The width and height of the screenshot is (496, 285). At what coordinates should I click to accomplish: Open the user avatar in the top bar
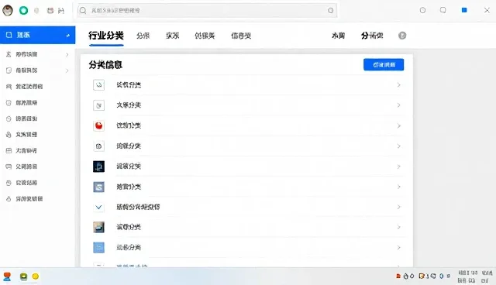(8, 10)
